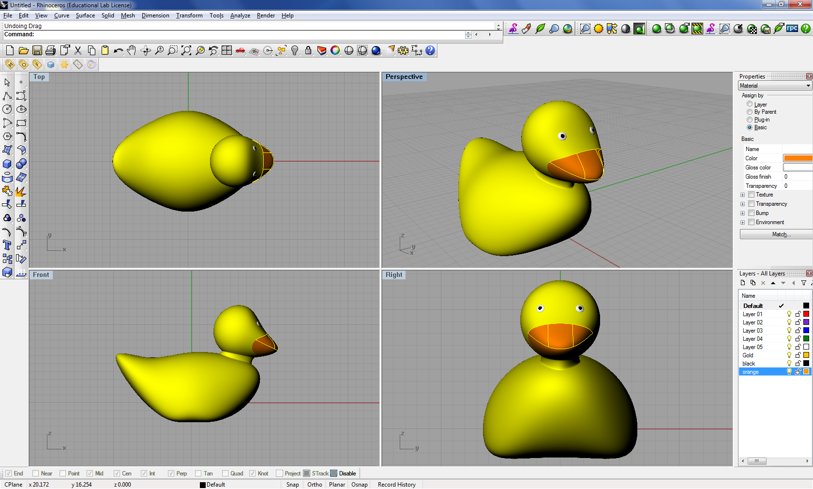The height and width of the screenshot is (489, 813).
Task: Click the lock objects padlock icon
Action: pyautogui.click(x=308, y=50)
